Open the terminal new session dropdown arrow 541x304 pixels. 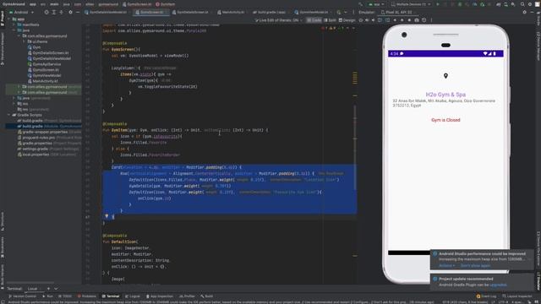[x=56, y=289]
